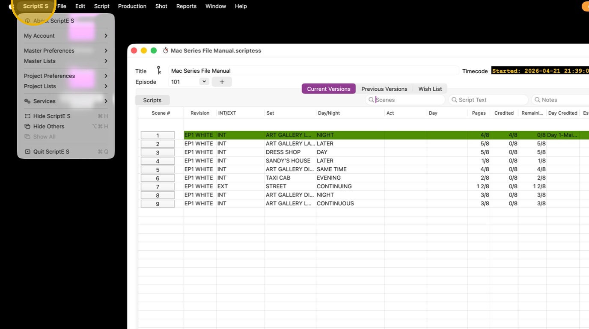Click scene number 8 button
This screenshot has height=329, width=589.
pyautogui.click(x=158, y=195)
